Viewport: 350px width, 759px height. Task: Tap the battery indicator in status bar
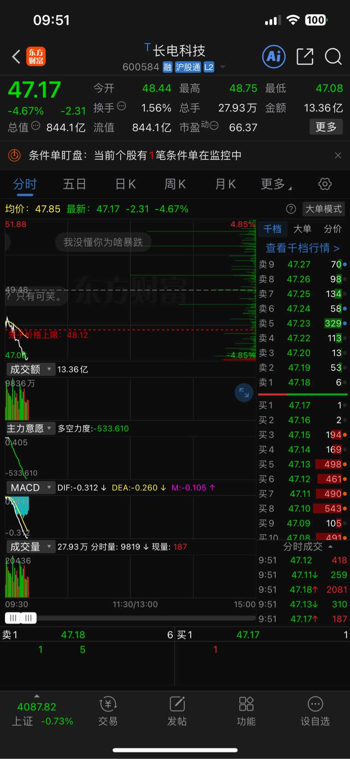pos(316,20)
